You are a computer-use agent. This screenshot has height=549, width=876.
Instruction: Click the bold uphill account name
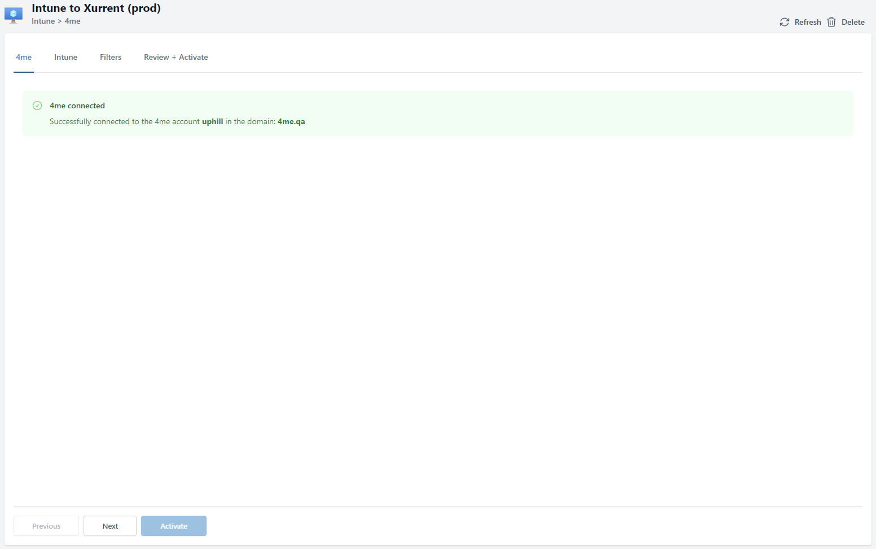pos(212,121)
